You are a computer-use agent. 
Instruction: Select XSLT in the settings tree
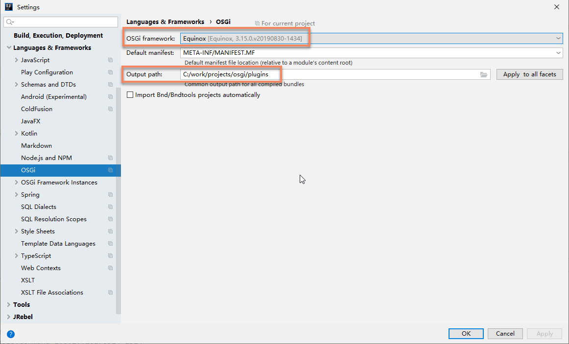point(28,280)
